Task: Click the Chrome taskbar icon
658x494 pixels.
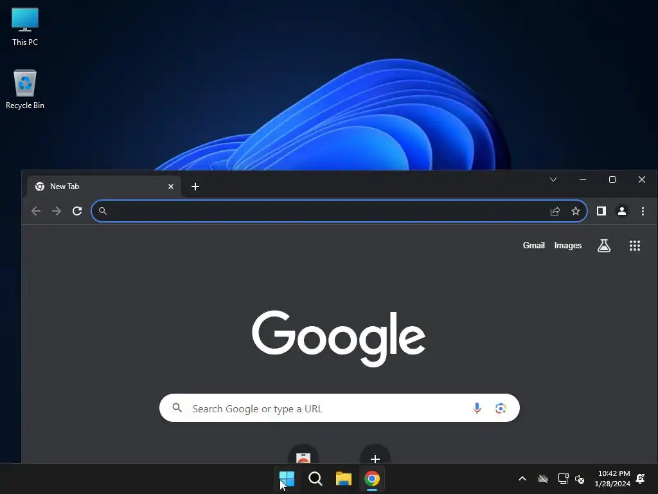Action: pyautogui.click(x=372, y=479)
